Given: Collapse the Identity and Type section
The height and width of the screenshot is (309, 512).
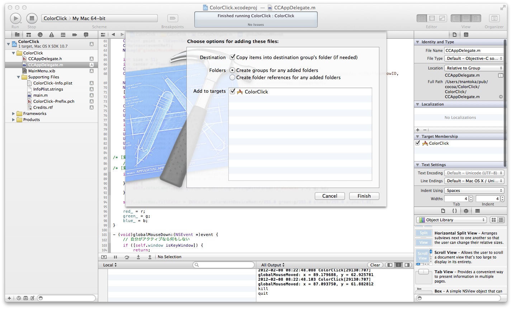Looking at the screenshot, I should pyautogui.click(x=418, y=42).
